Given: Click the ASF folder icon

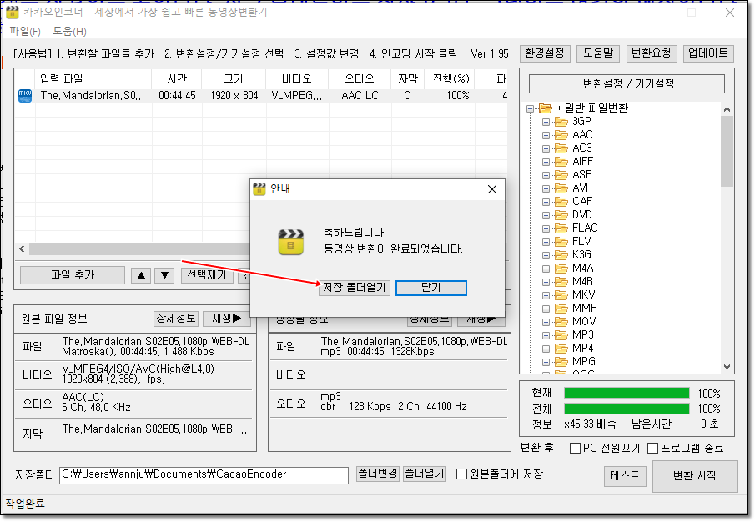Looking at the screenshot, I should point(561,174).
